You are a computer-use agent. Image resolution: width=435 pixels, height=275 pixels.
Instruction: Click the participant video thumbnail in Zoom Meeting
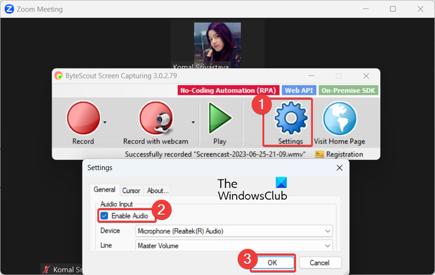[x=217, y=45]
